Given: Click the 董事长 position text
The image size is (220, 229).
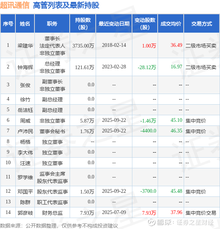Looking at the screenshot, I should tap(52, 38).
